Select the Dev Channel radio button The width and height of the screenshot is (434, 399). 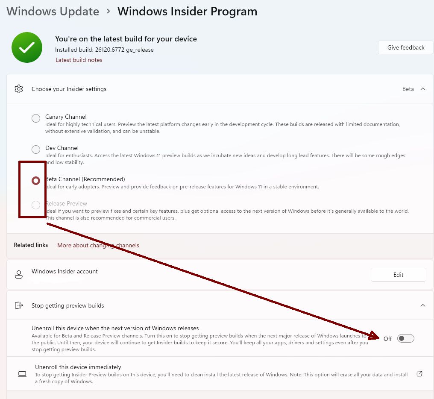[x=36, y=150]
